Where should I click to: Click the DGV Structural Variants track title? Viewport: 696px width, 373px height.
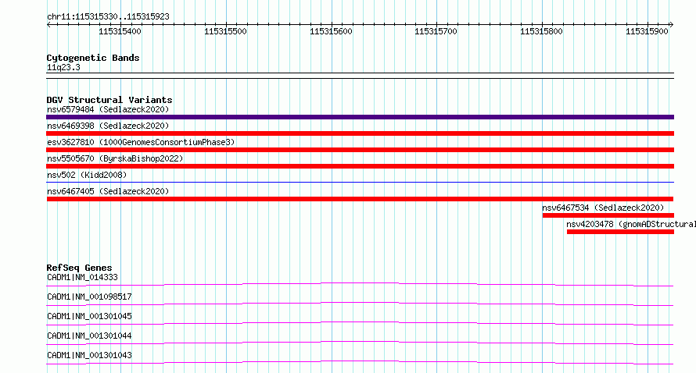click(x=109, y=100)
